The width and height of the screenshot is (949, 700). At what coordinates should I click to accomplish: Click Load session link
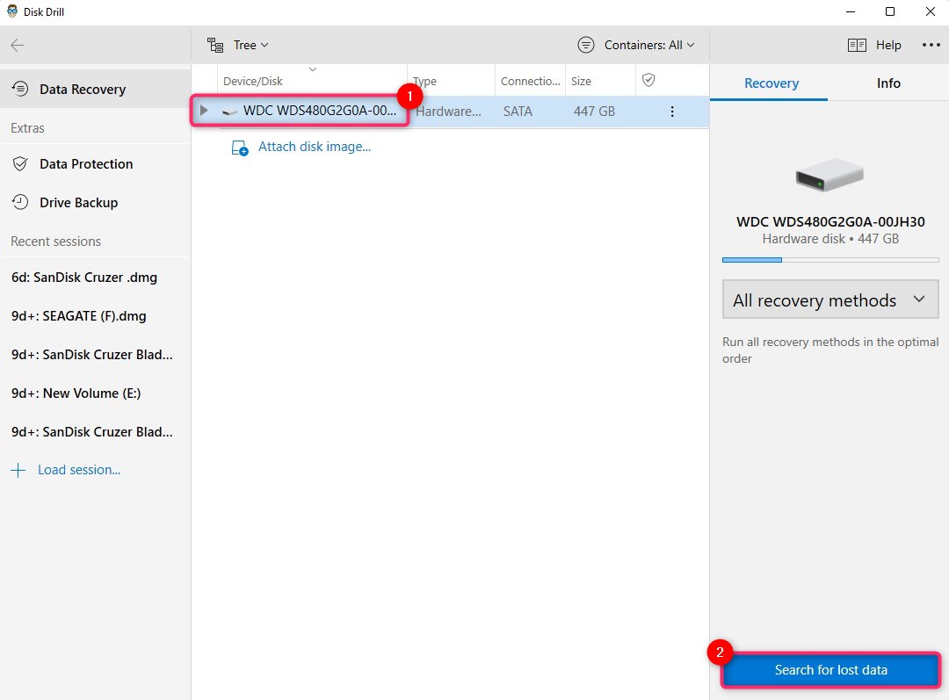pyautogui.click(x=79, y=470)
